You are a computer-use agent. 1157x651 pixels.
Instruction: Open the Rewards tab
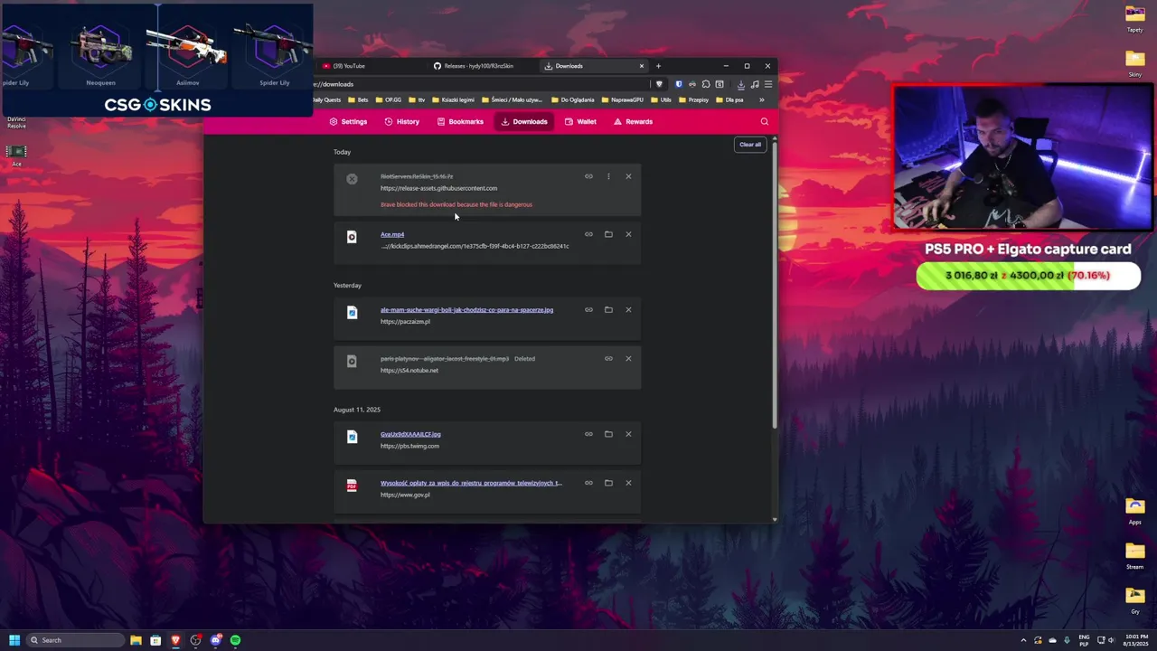click(633, 121)
